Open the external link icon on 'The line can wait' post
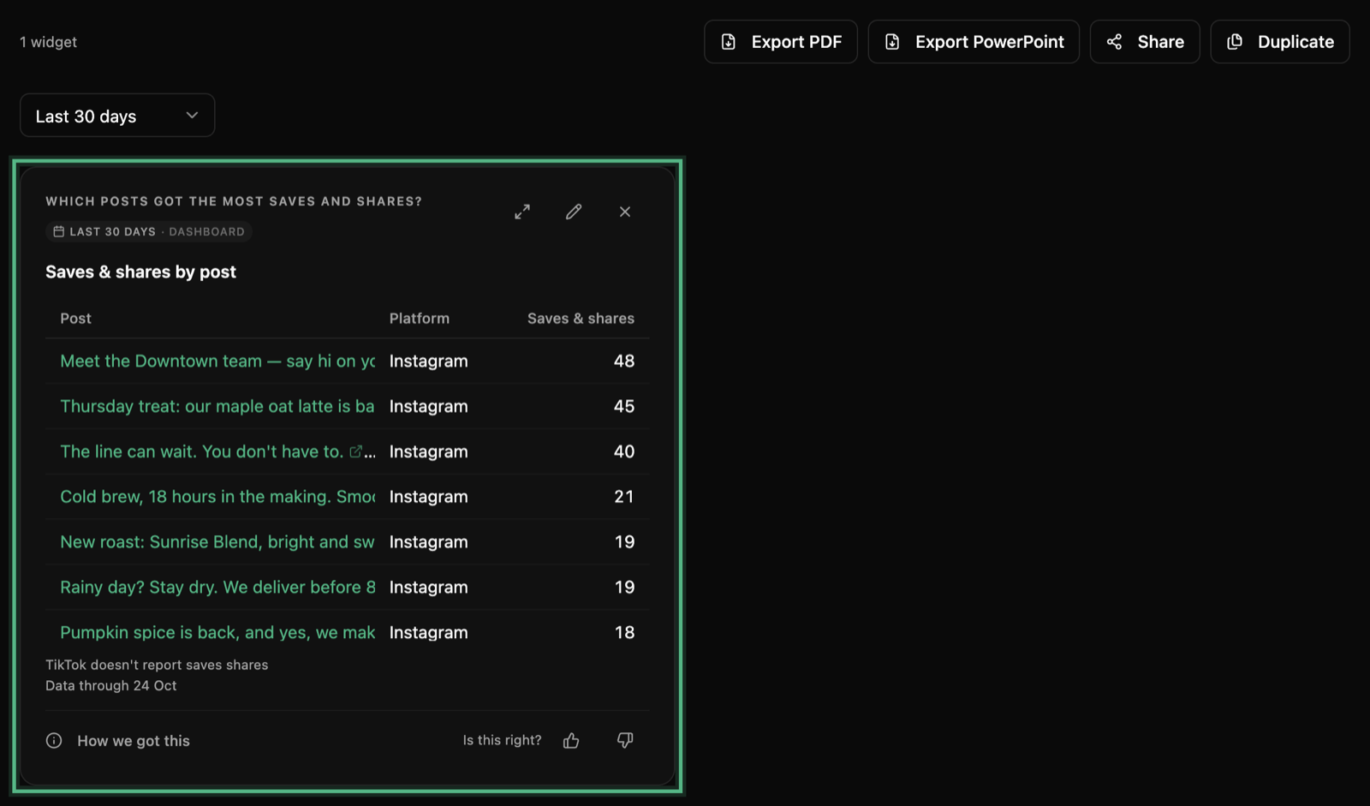The height and width of the screenshot is (806, 1370). pos(356,451)
